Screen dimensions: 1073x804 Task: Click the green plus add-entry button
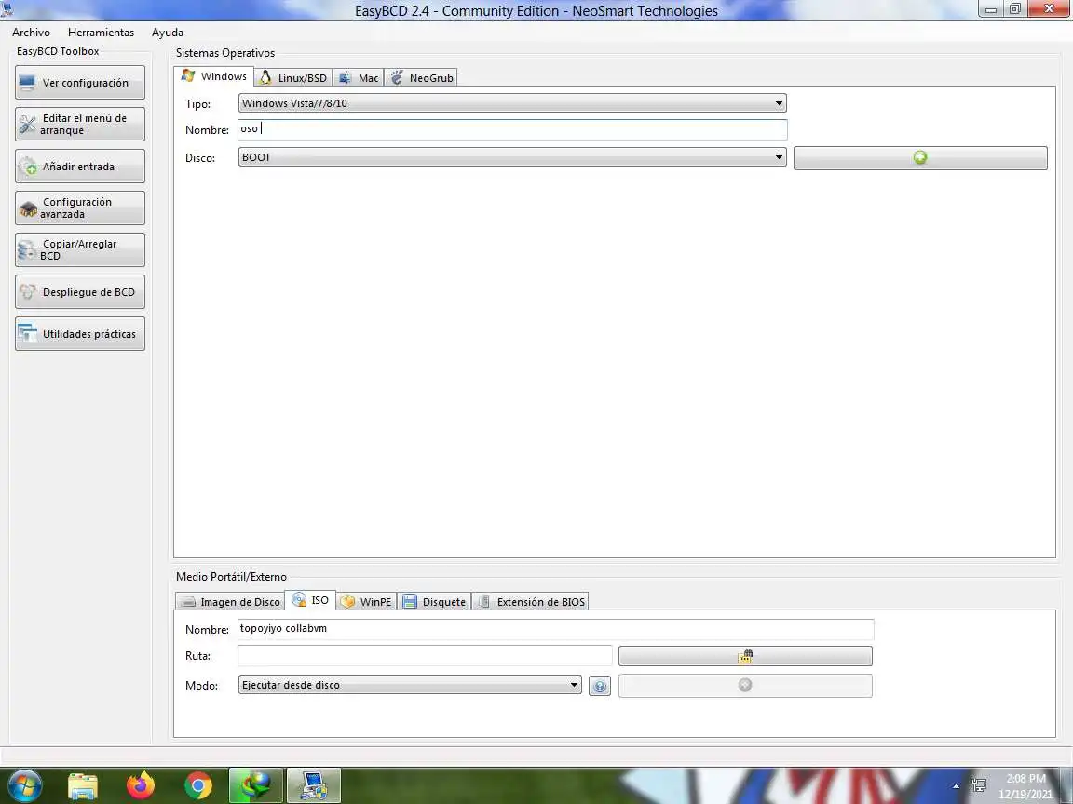tap(919, 158)
